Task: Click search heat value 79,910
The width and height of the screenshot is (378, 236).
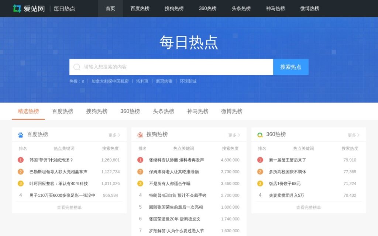Action: pyautogui.click(x=350, y=160)
